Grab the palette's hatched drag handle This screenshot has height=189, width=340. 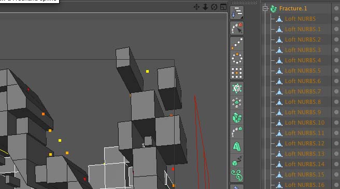point(244,3)
